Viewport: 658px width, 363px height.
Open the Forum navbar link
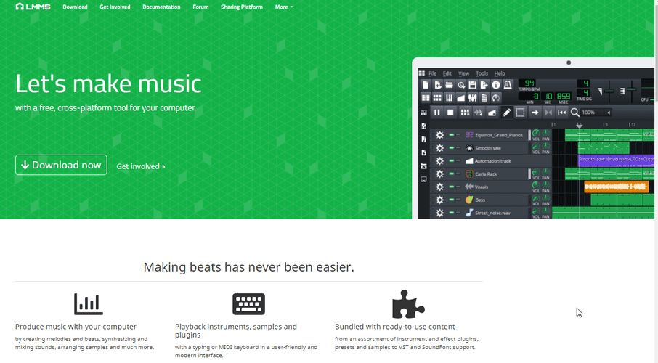(x=200, y=7)
